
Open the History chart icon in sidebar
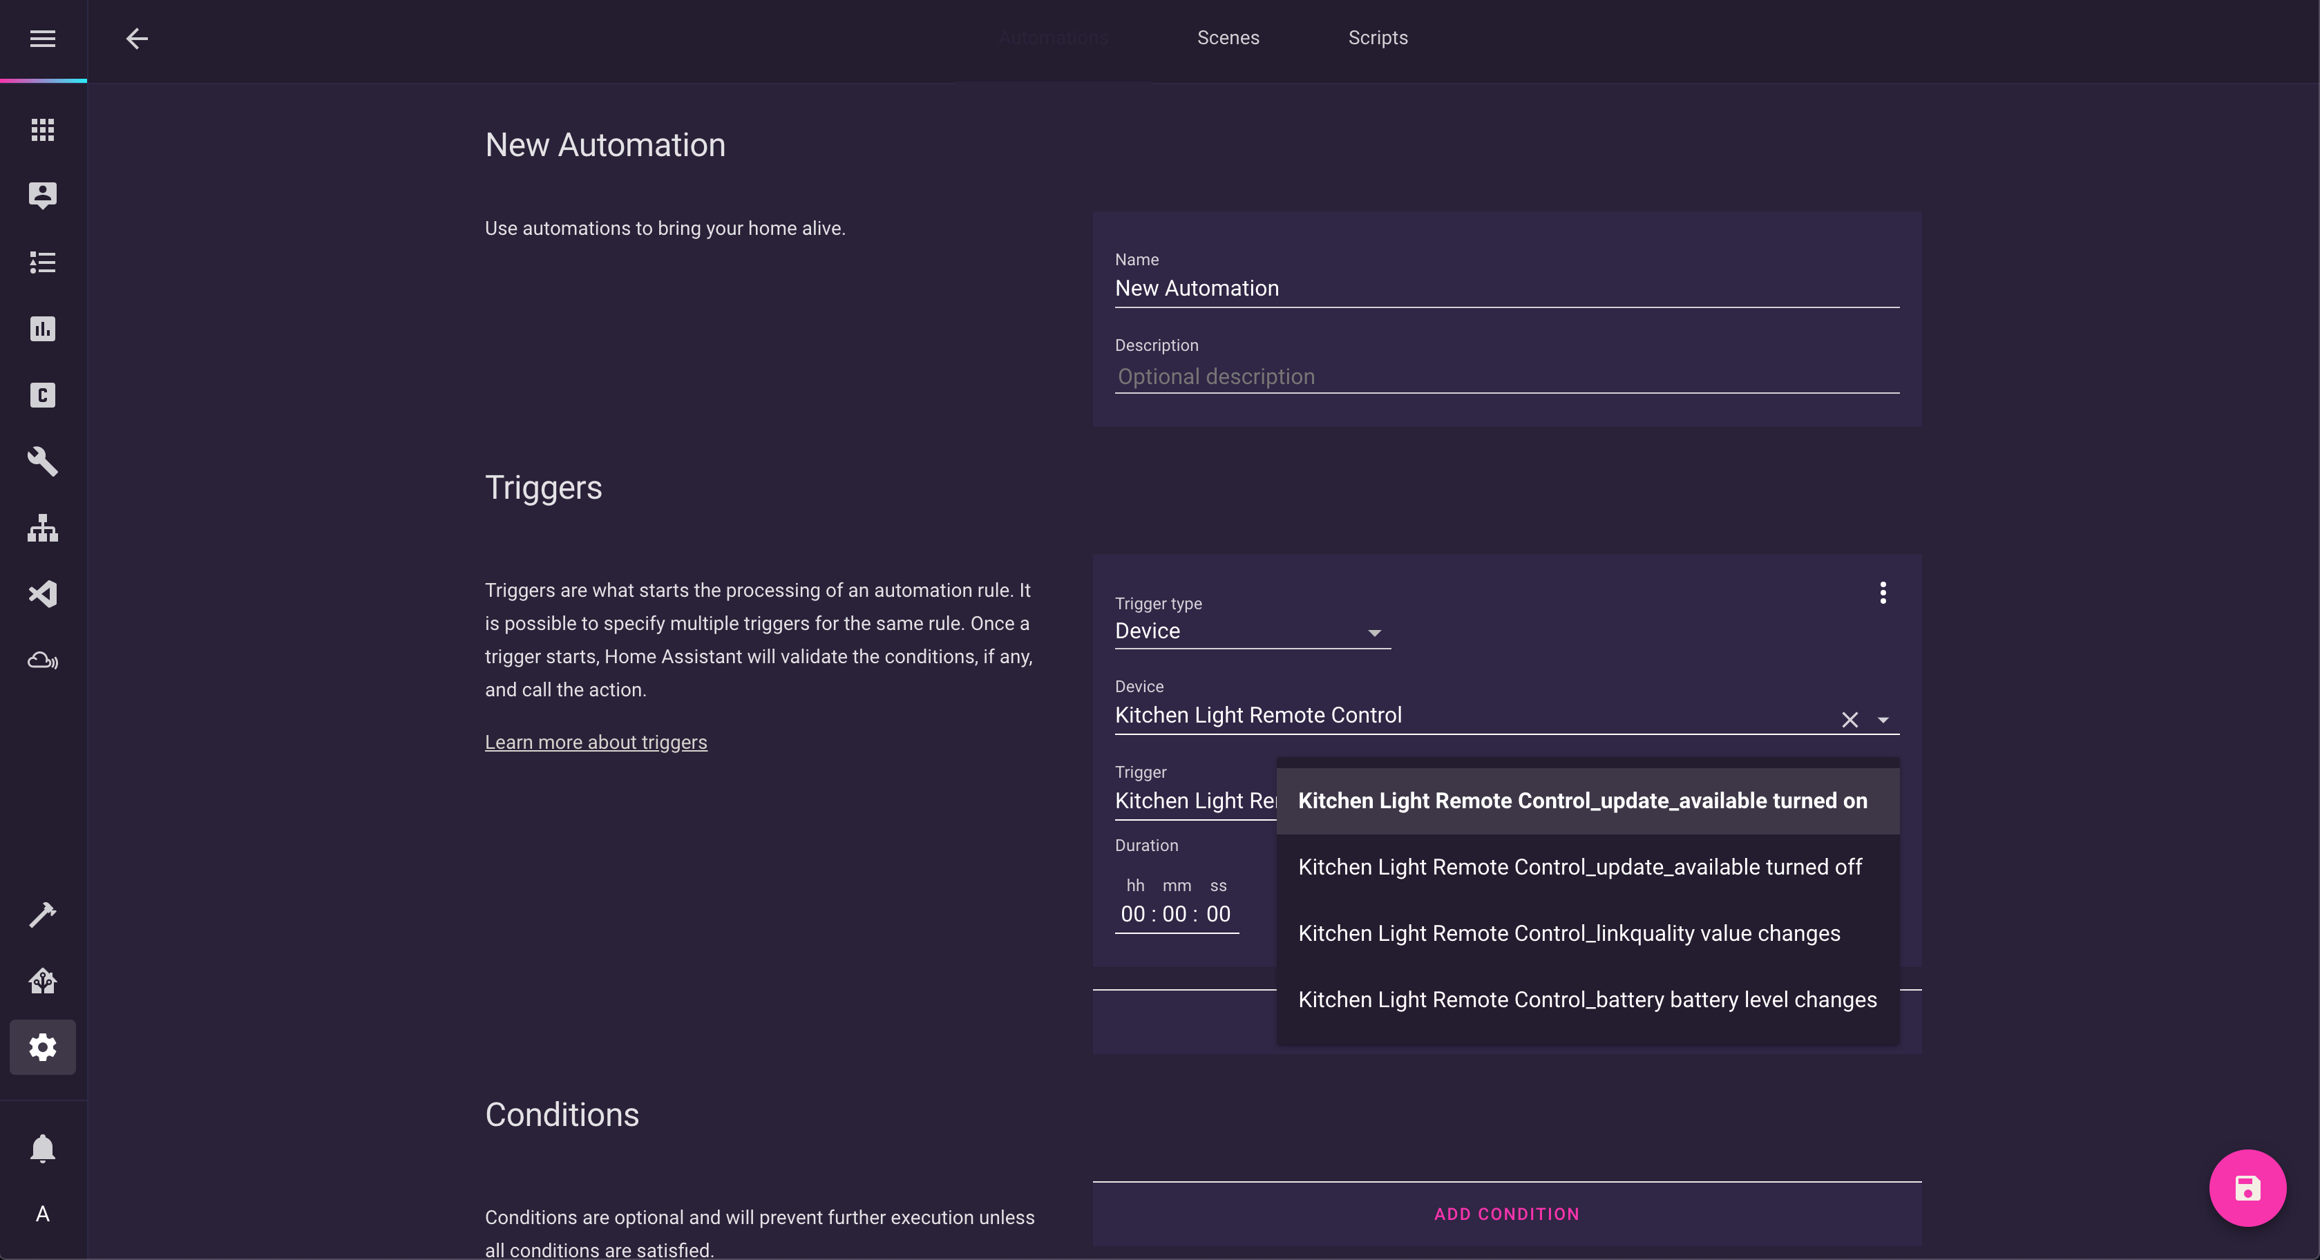(x=42, y=329)
